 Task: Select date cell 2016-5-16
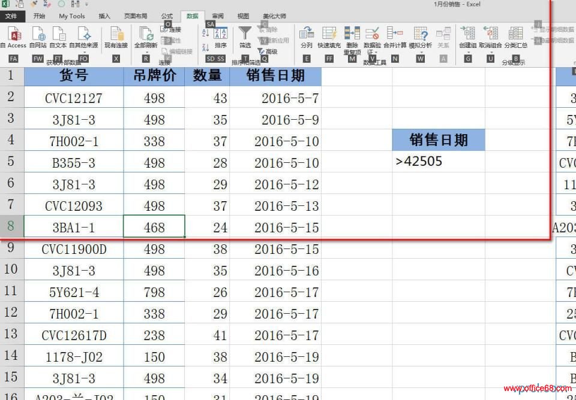tap(275, 271)
